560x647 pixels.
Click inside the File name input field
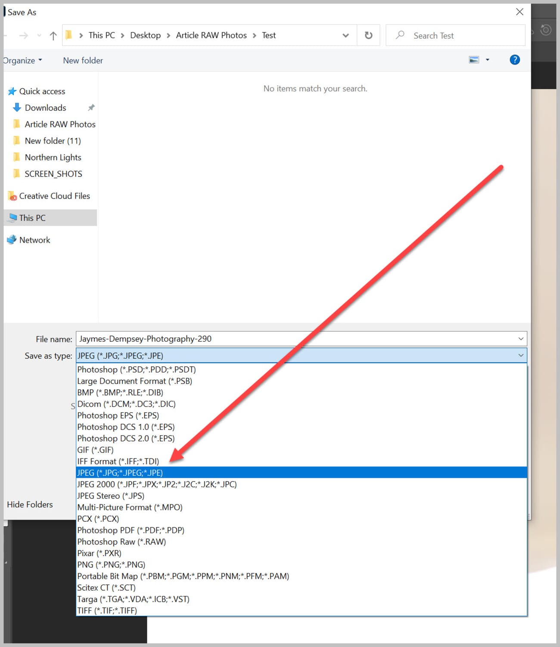(x=215, y=339)
